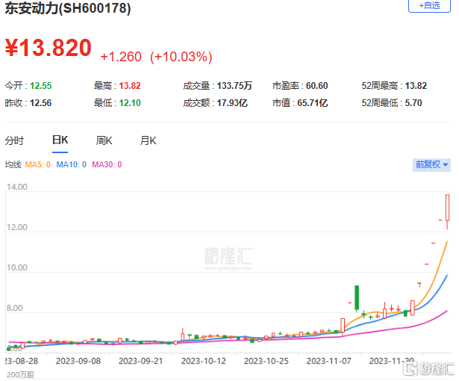Click the daily high value 13.82 beside 最高
The height and width of the screenshot is (381, 459).
pyautogui.click(x=130, y=86)
